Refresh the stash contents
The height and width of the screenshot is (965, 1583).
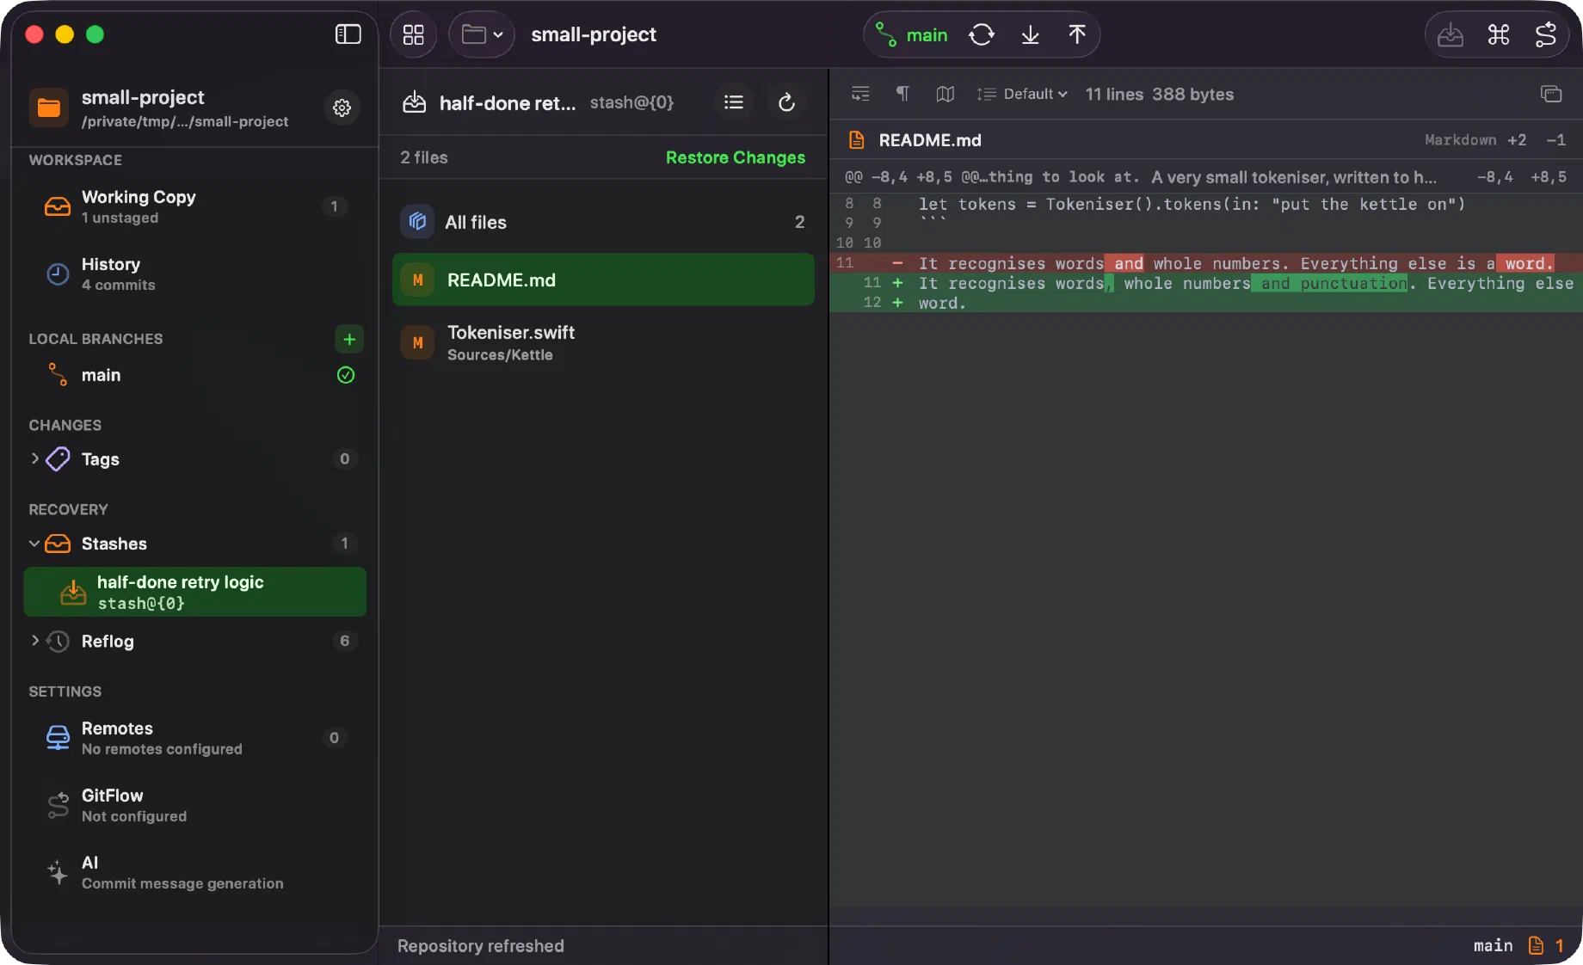(x=786, y=102)
